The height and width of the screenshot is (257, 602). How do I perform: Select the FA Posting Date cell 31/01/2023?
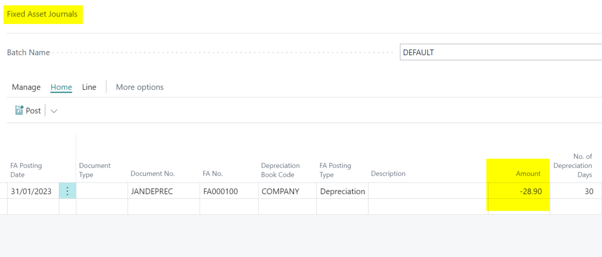click(33, 191)
